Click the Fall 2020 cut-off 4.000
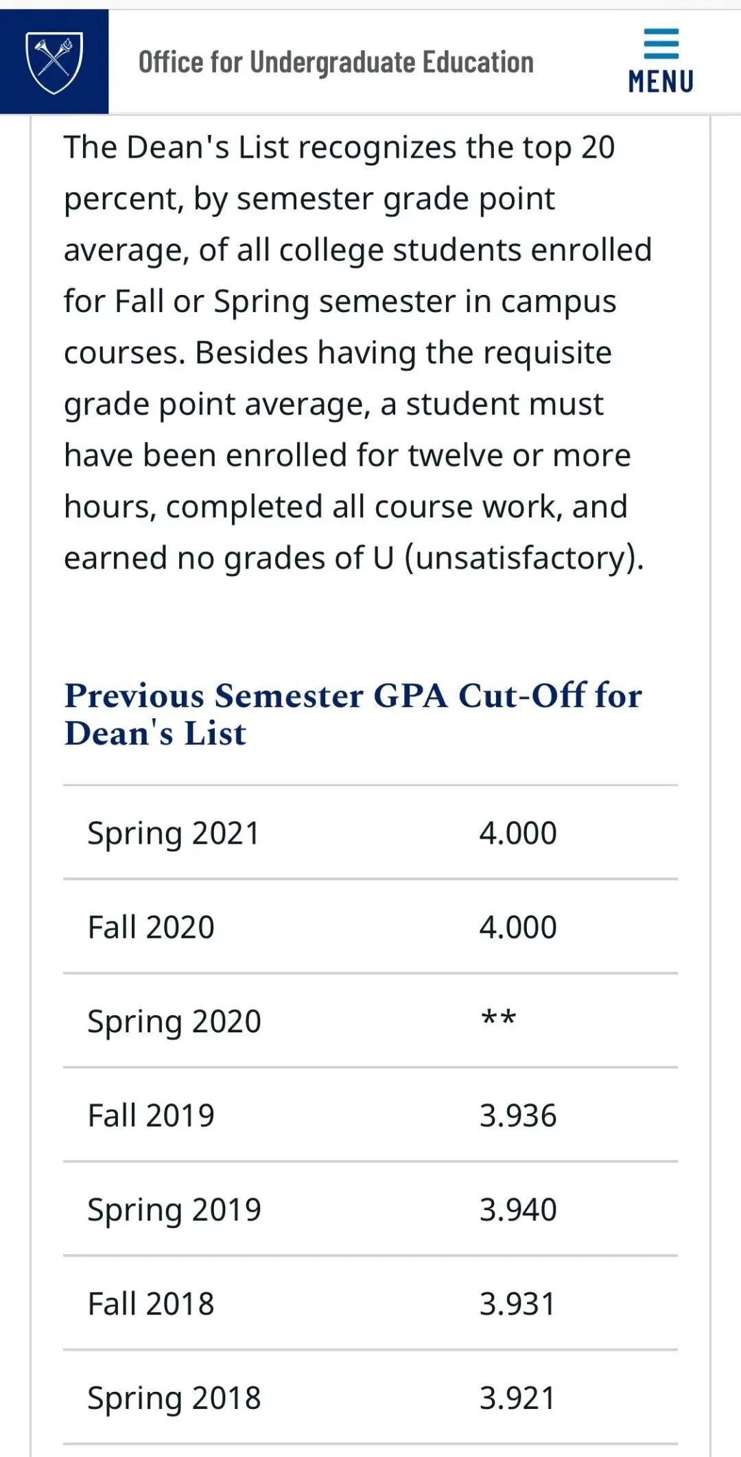This screenshot has width=741, height=1457. [518, 927]
